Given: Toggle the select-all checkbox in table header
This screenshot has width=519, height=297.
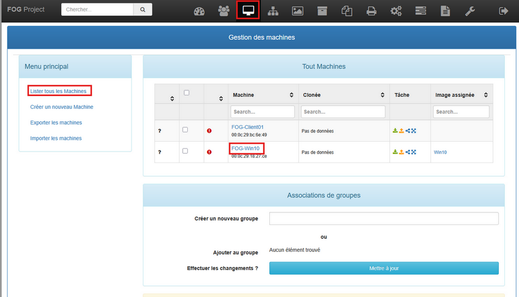Looking at the screenshot, I should coord(187,93).
